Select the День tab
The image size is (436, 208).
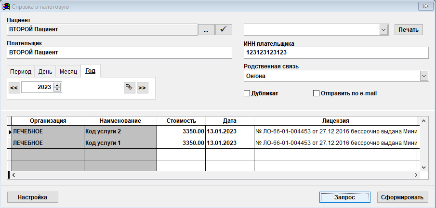pyautogui.click(x=45, y=71)
